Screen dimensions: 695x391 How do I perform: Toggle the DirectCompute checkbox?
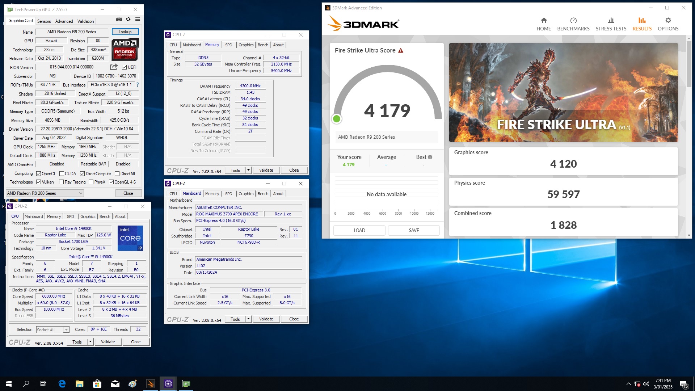coord(83,174)
